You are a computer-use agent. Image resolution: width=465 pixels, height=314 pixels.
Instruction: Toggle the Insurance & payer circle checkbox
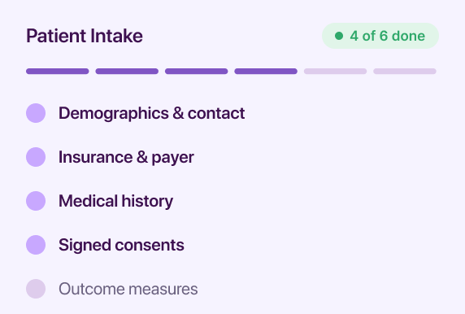(36, 157)
